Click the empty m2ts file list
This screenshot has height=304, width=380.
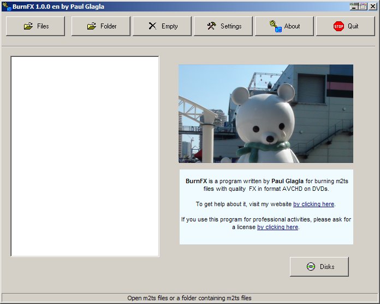[x=85, y=156]
